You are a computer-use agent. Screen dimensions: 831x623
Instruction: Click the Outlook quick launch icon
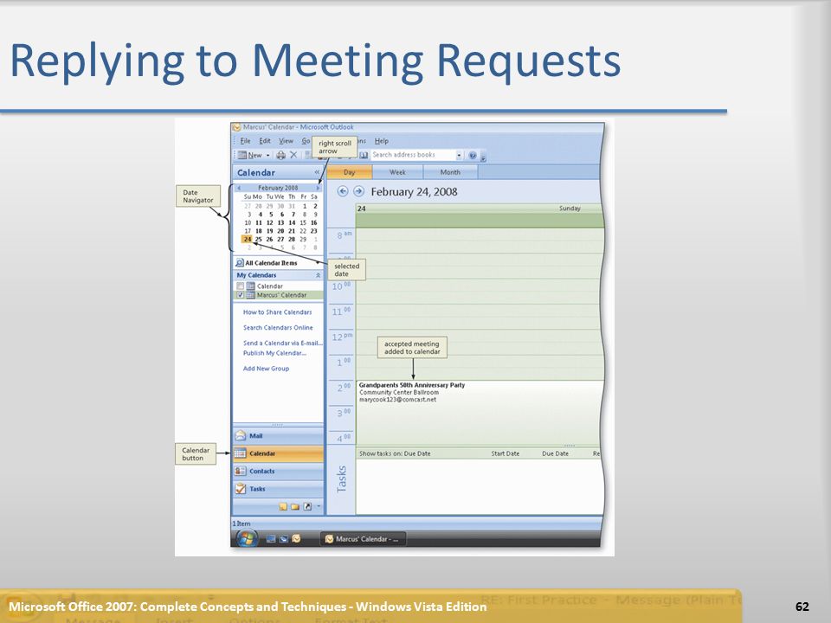click(296, 539)
